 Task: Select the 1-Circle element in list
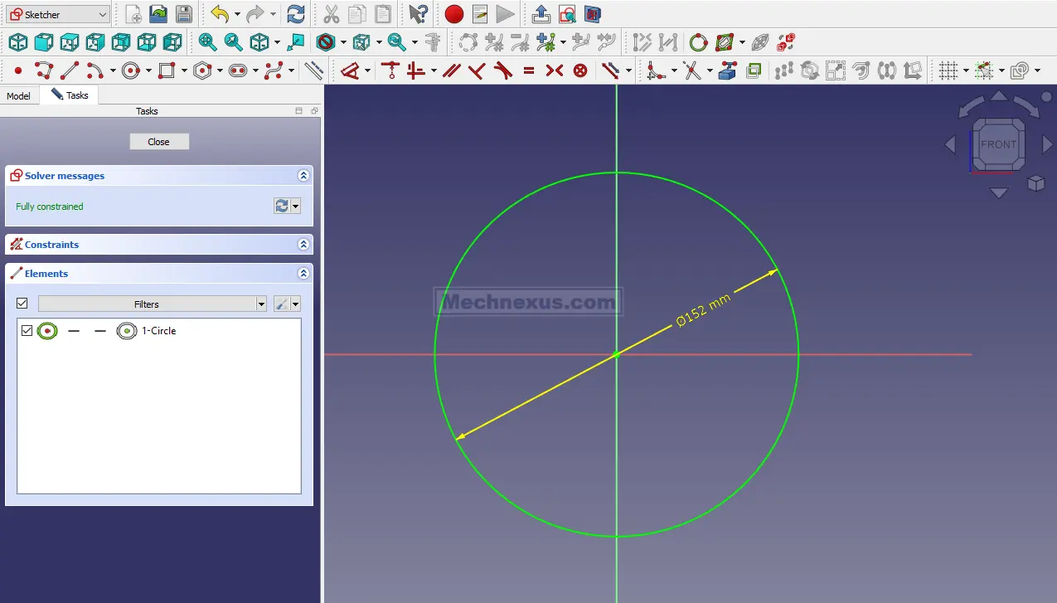point(158,331)
